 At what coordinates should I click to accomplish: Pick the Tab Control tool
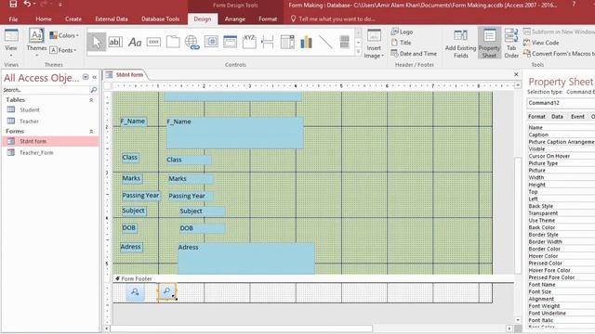coord(173,42)
